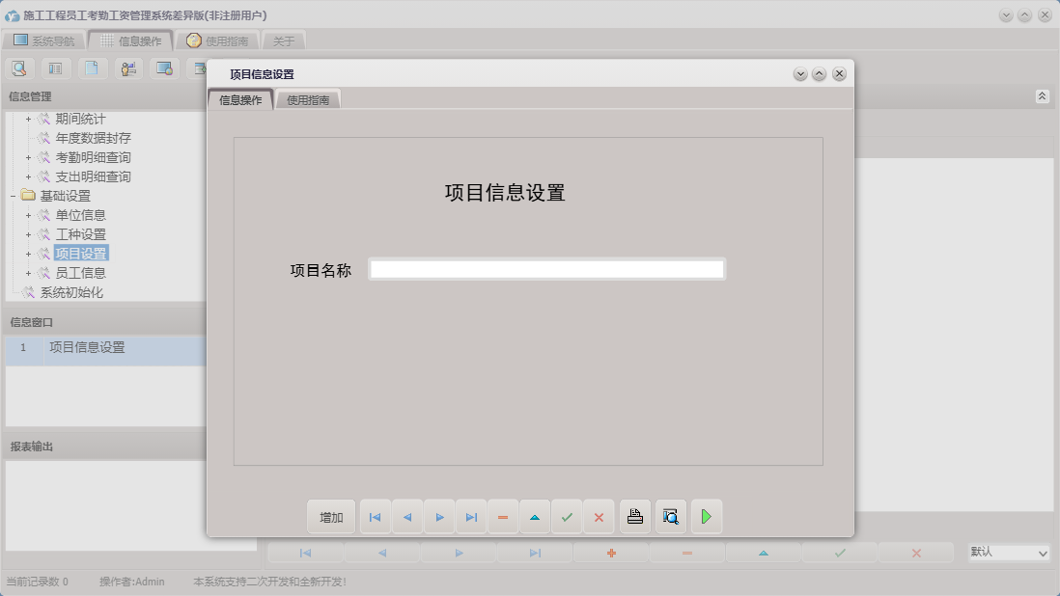This screenshot has height=596, width=1060.
Task: Click the data list icon on the toolbar
Action: coord(55,68)
